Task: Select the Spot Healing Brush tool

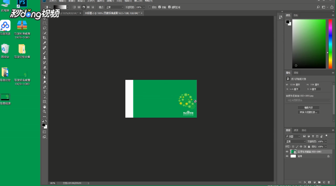Action: (x=45, y=48)
